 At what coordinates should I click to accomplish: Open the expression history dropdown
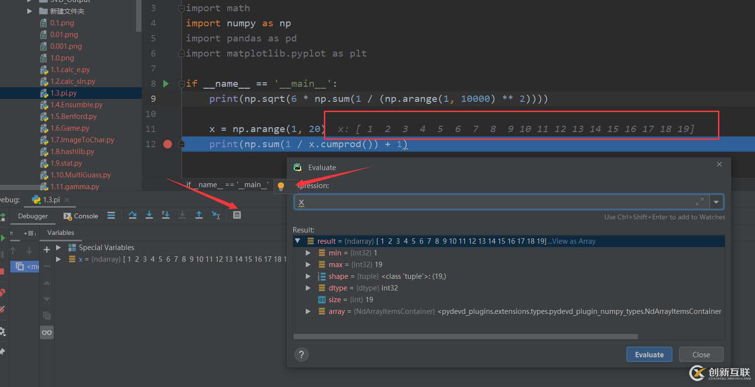[716, 202]
